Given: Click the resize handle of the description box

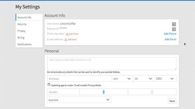Looking at the screenshot, I should [175, 69].
